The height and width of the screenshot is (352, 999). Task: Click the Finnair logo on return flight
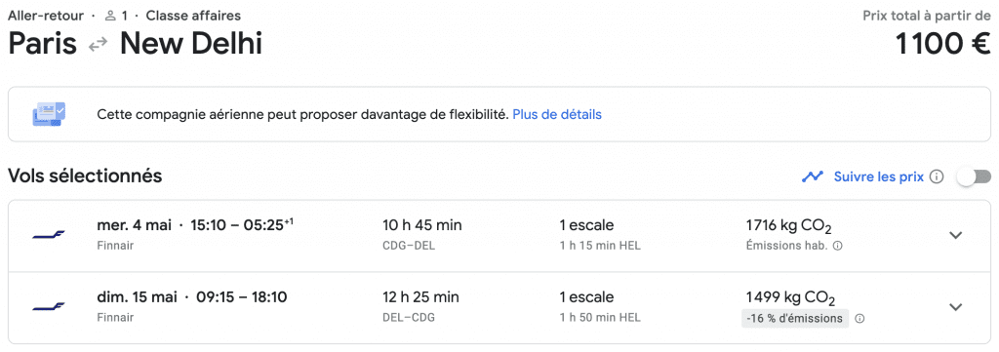49,307
